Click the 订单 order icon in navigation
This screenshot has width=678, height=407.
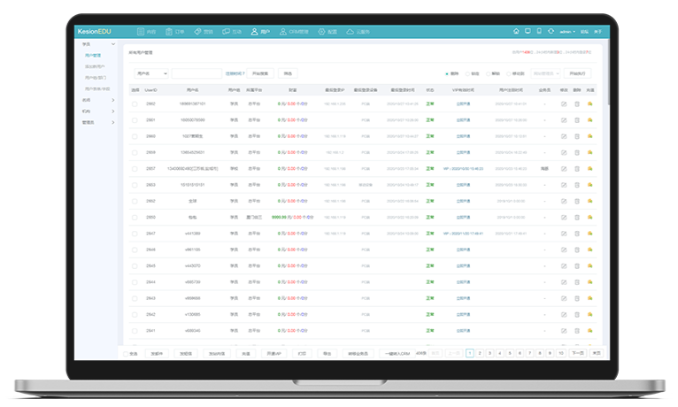tap(168, 32)
